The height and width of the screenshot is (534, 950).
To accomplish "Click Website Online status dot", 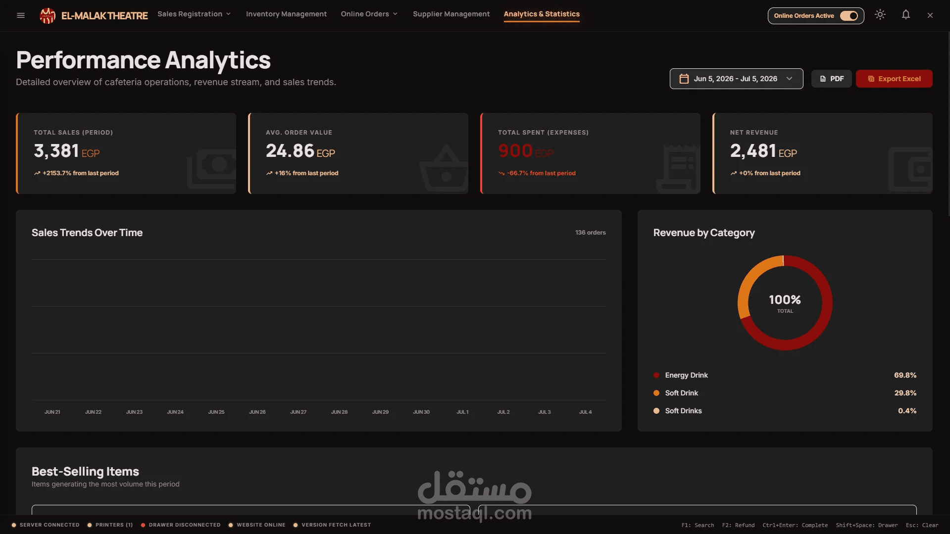I will [x=231, y=525].
